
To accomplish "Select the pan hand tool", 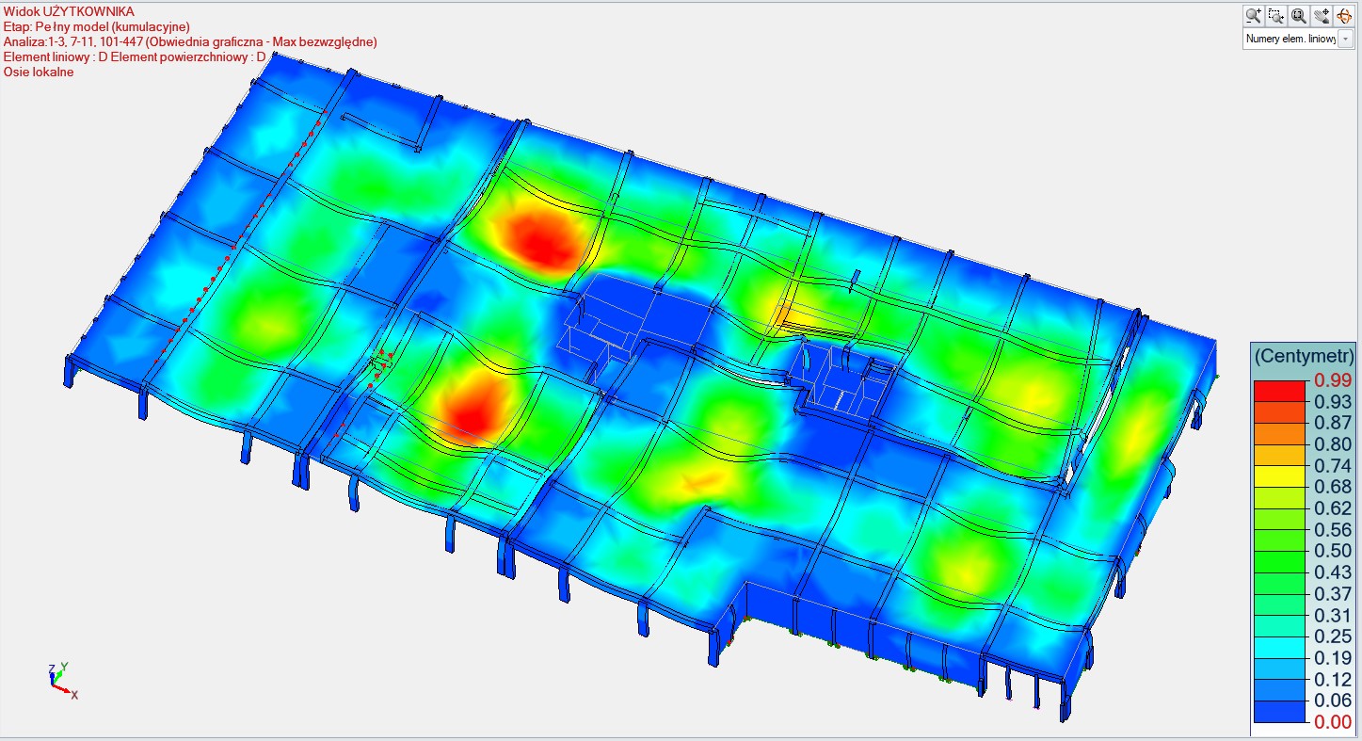I will [x=1321, y=15].
